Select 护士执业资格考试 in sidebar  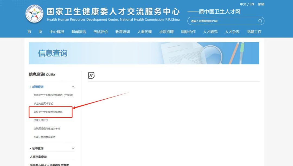coord(43,104)
